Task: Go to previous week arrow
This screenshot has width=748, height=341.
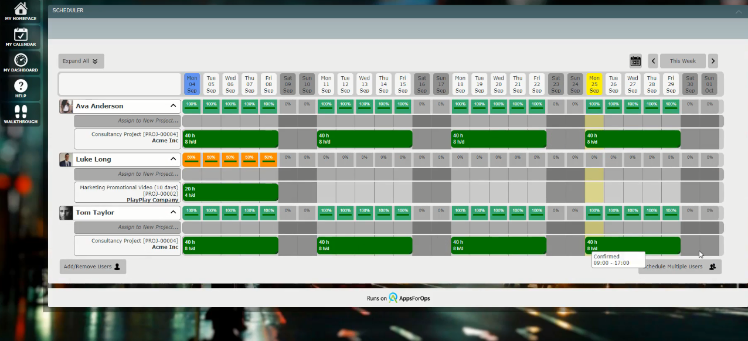Action: pyautogui.click(x=653, y=61)
